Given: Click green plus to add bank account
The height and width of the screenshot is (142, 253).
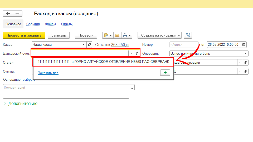Looking at the screenshot, I should pos(165,73).
